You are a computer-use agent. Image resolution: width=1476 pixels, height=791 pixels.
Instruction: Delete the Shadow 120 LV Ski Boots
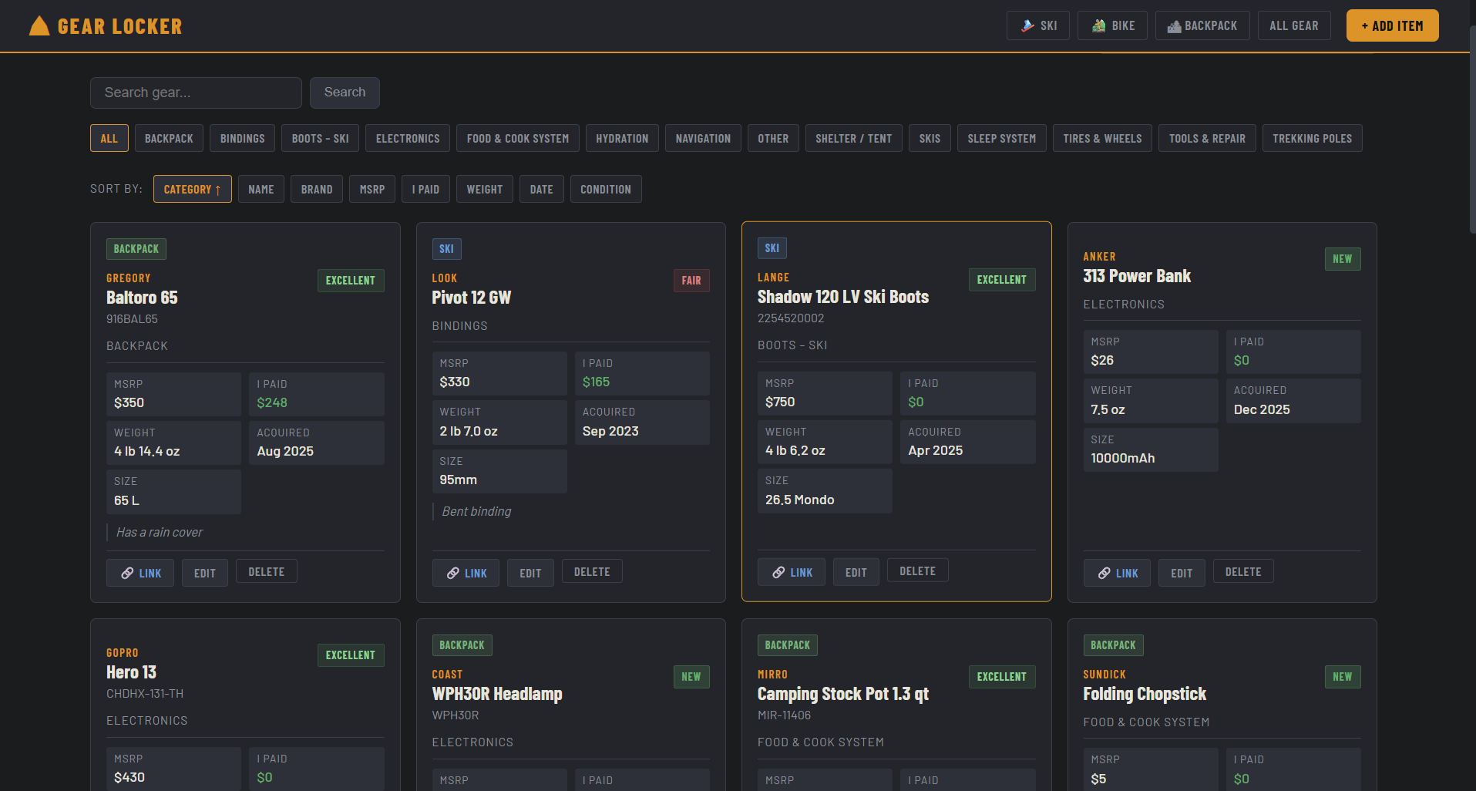pyautogui.click(x=918, y=571)
